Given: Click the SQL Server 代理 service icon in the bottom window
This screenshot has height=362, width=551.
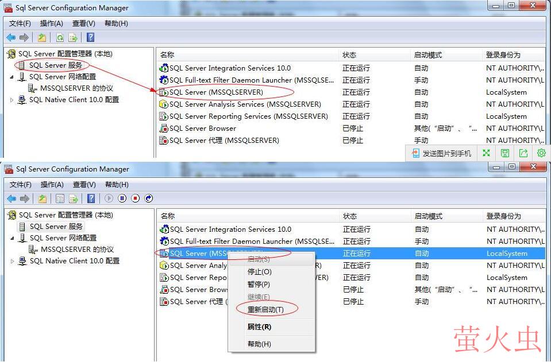Looking at the screenshot, I should [164, 301].
